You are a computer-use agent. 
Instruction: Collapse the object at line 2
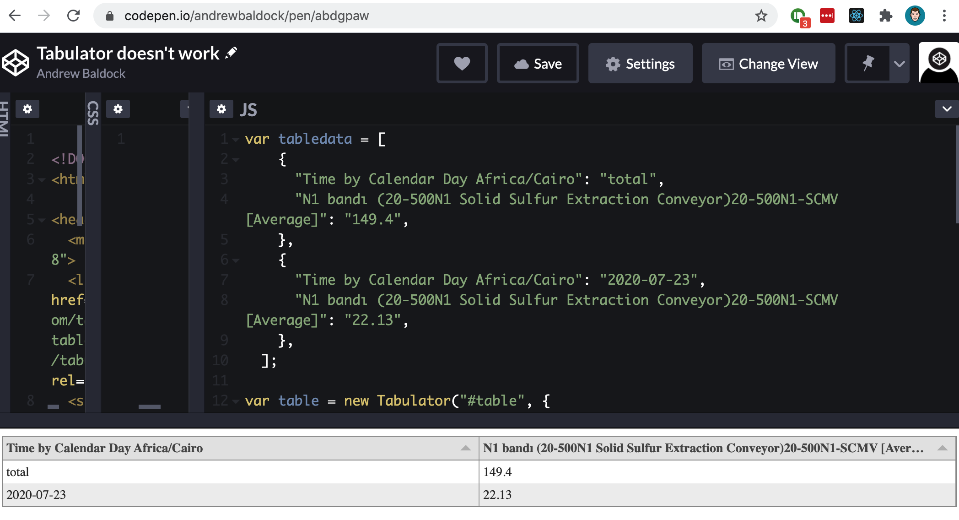click(235, 160)
